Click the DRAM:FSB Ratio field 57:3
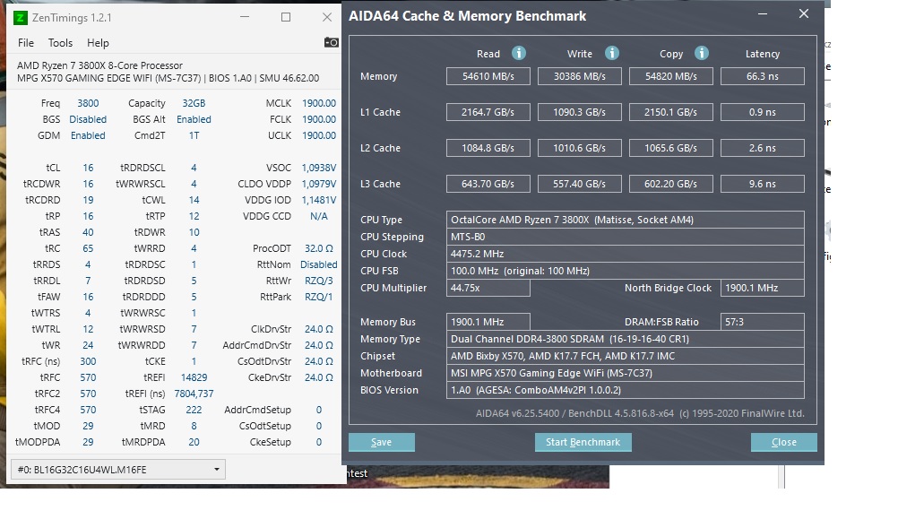This screenshot has width=898, height=528. [x=763, y=322]
